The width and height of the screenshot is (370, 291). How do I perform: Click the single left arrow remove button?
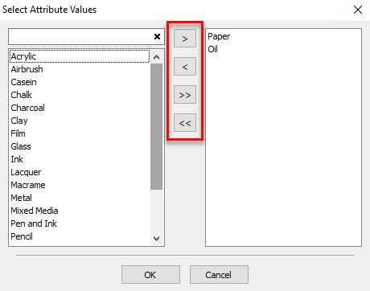185,67
